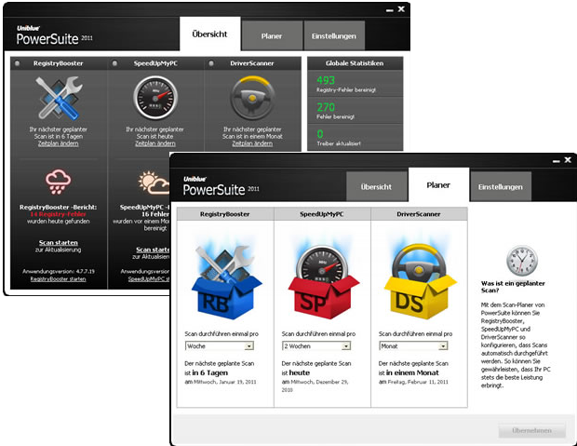Click Uniblue PowerSuite logo in the Planer window
The width and height of the screenshot is (577, 446).
click(x=221, y=186)
